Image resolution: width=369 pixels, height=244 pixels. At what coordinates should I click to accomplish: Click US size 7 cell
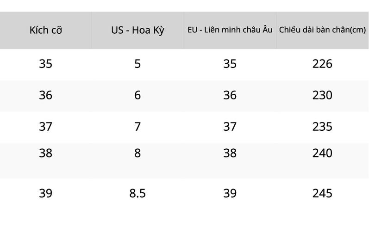[x=138, y=127]
